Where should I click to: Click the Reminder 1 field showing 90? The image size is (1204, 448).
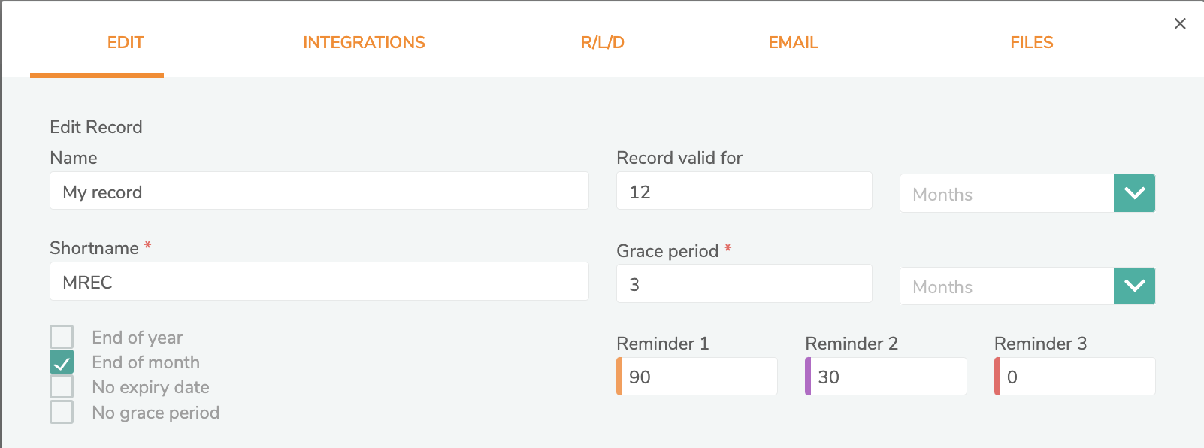click(699, 377)
